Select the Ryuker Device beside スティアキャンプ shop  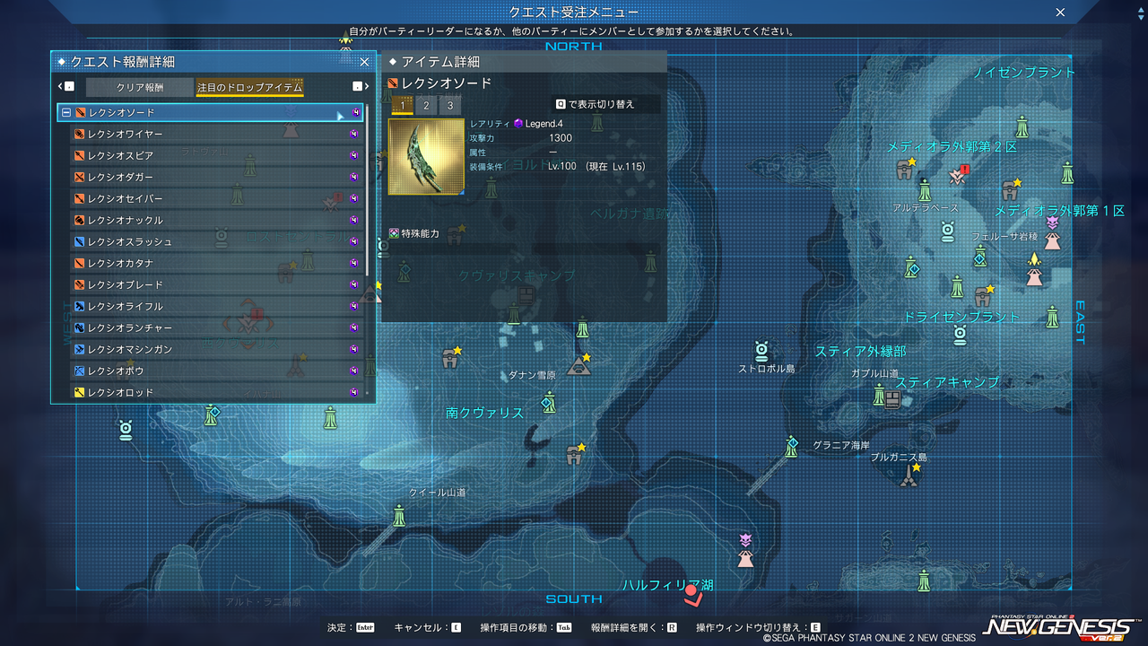point(879,395)
